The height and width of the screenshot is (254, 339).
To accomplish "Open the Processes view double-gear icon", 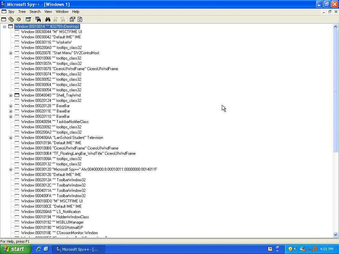I will [x=11, y=20].
